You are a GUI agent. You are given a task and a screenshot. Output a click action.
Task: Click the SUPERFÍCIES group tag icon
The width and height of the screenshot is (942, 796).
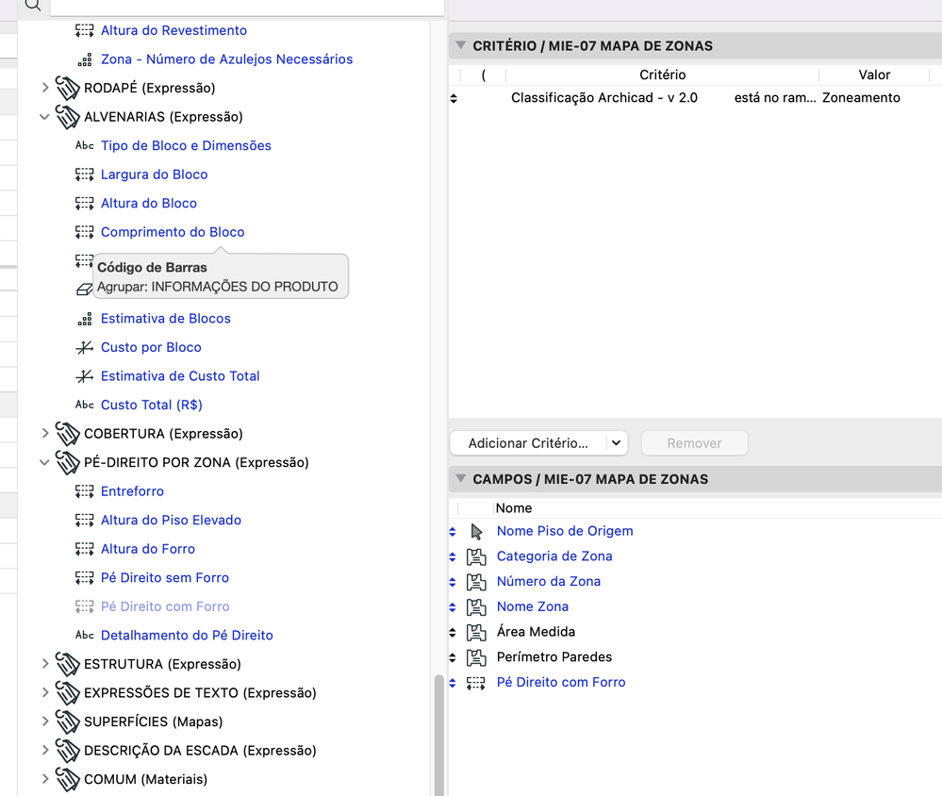point(67,721)
